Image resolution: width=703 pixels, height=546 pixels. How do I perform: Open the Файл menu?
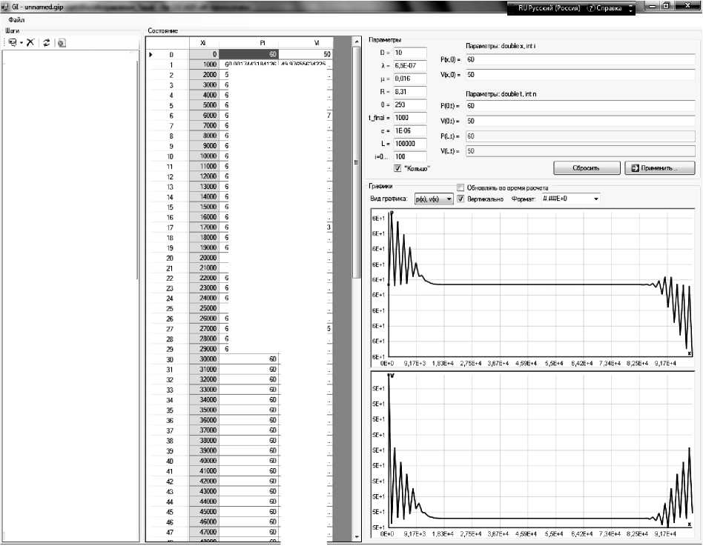tap(16, 20)
